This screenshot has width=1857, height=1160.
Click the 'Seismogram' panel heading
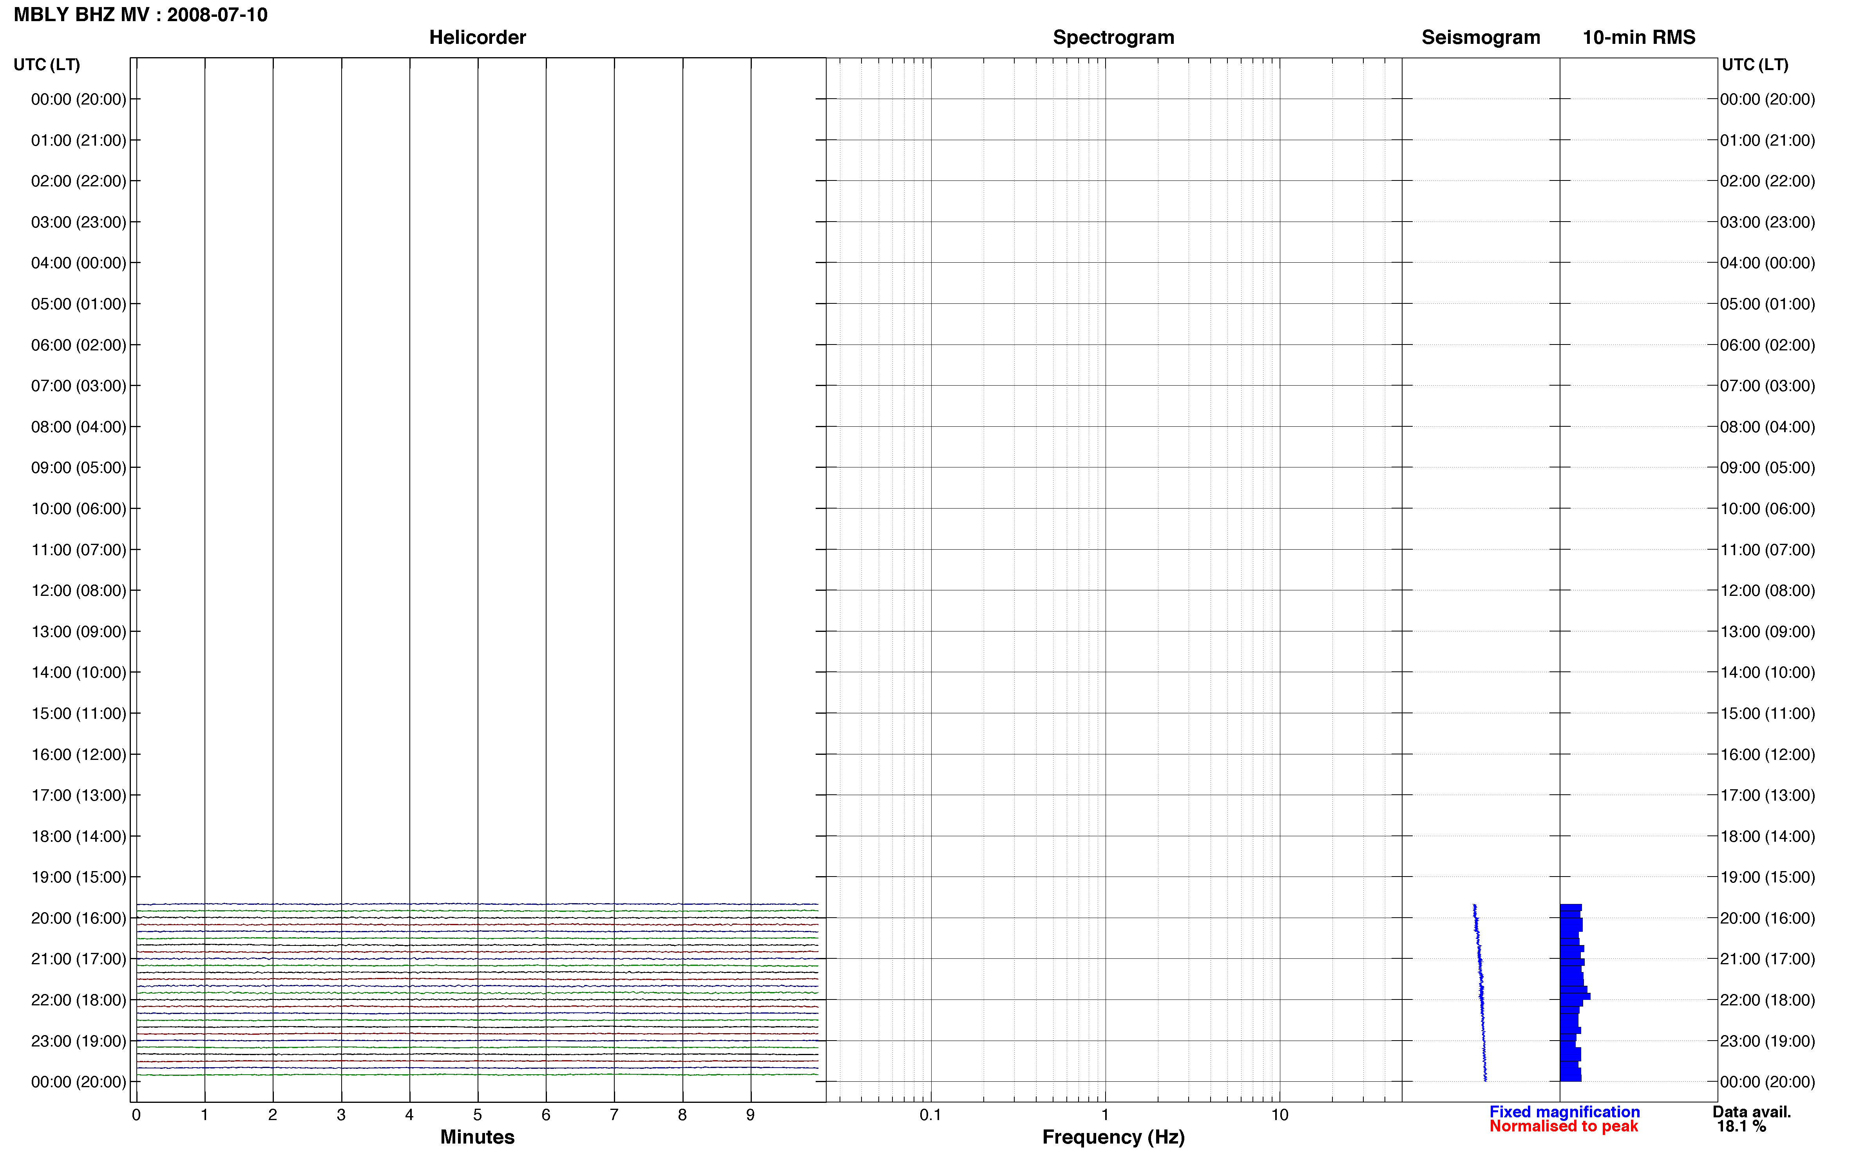[1481, 38]
